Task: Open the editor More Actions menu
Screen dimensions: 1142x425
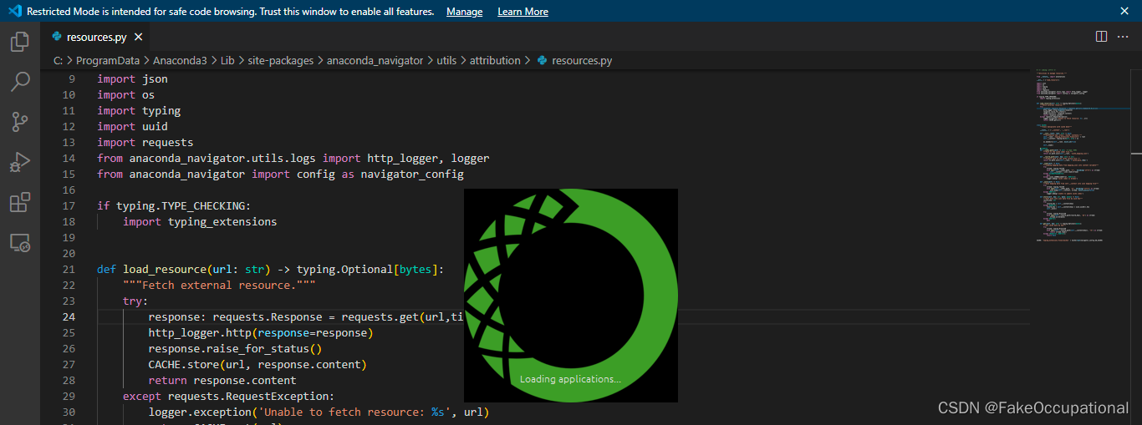Action: [x=1123, y=37]
